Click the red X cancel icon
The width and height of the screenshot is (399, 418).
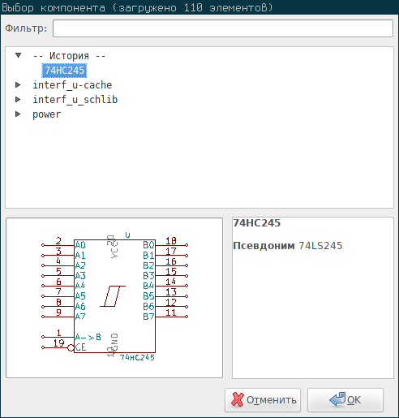(x=238, y=399)
